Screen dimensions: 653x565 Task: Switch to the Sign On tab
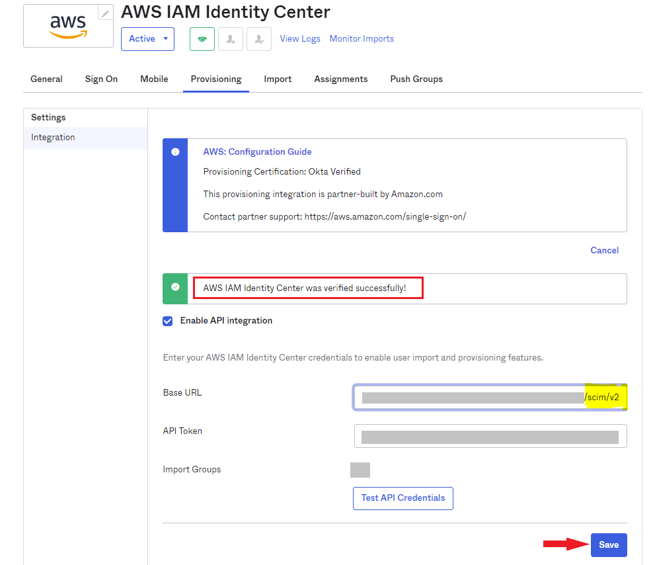[x=101, y=79]
